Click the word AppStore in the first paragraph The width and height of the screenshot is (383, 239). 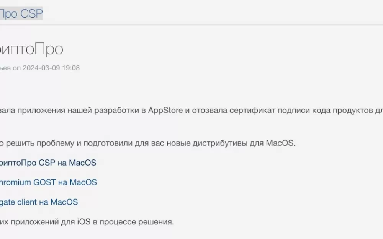[165, 110]
